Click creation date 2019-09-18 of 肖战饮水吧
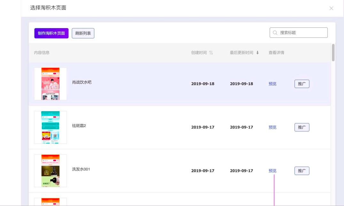This screenshot has width=344, height=206. pyautogui.click(x=203, y=84)
